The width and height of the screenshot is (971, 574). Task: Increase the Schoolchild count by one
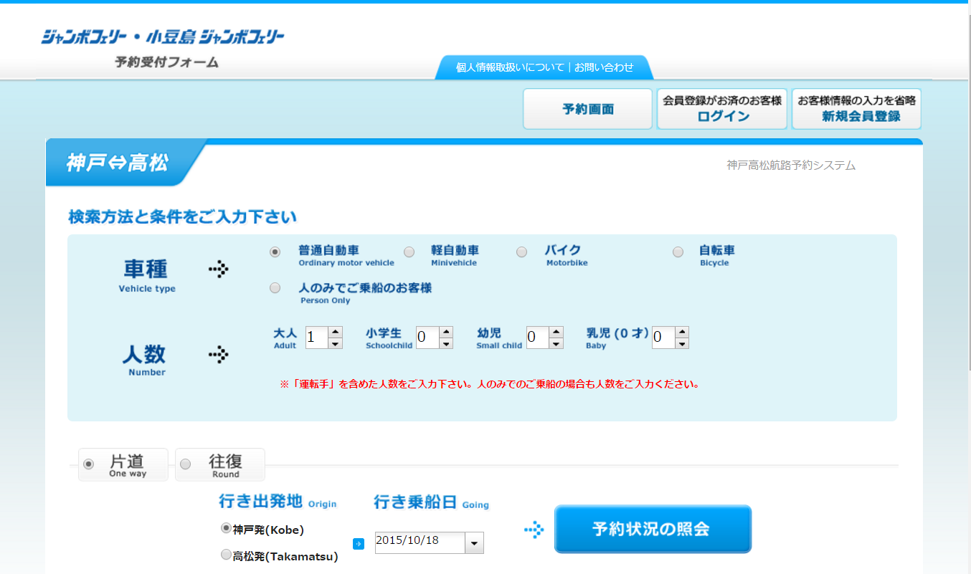pos(446,332)
